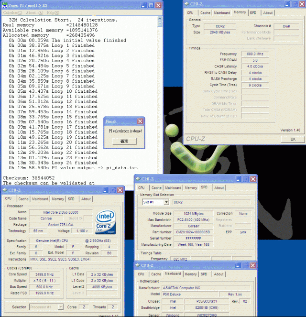Close the CPU-Z SPD window
Screen dimensions: 306x317
click(x=253, y=179)
